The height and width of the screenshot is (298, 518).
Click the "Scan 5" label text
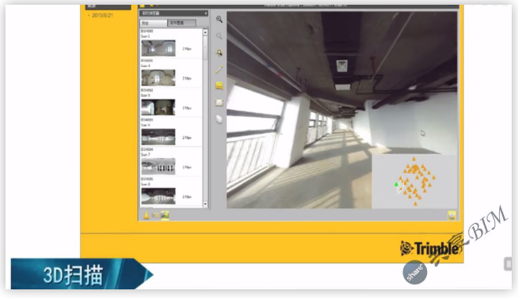(x=145, y=95)
